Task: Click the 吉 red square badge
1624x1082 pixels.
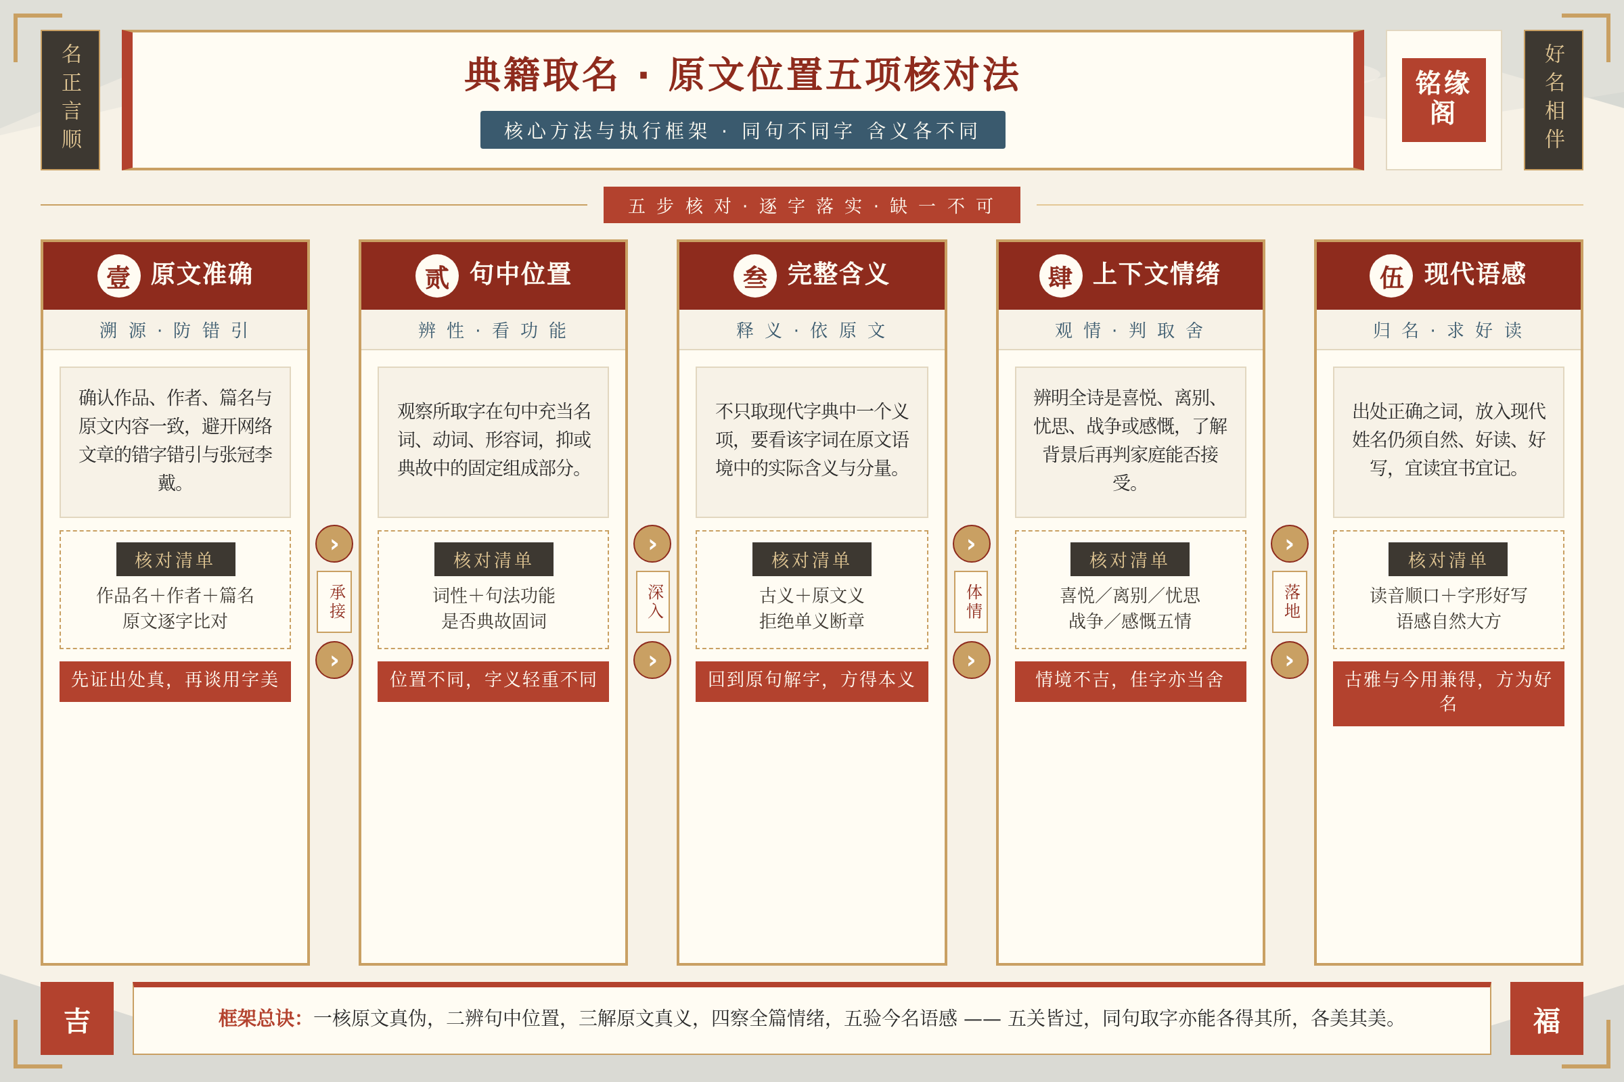Action: tap(77, 1018)
